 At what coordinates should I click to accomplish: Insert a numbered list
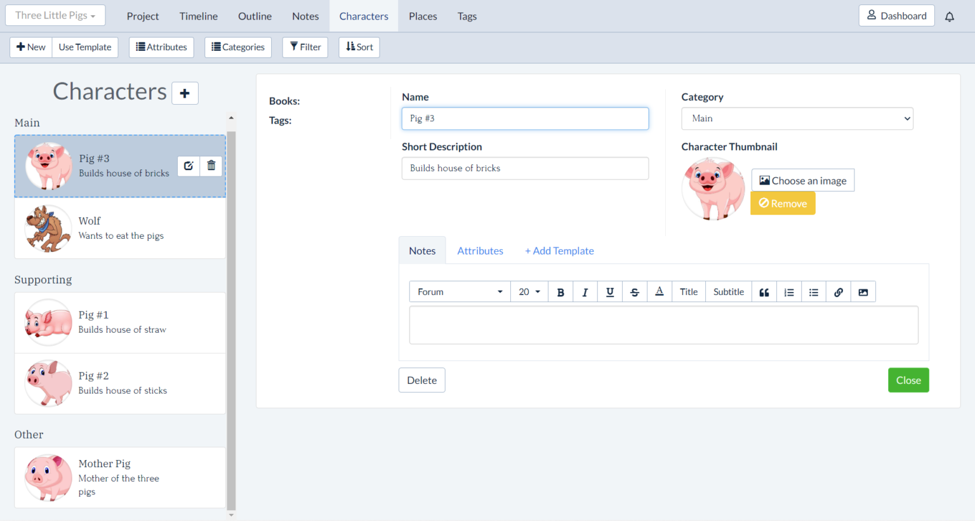tap(789, 292)
